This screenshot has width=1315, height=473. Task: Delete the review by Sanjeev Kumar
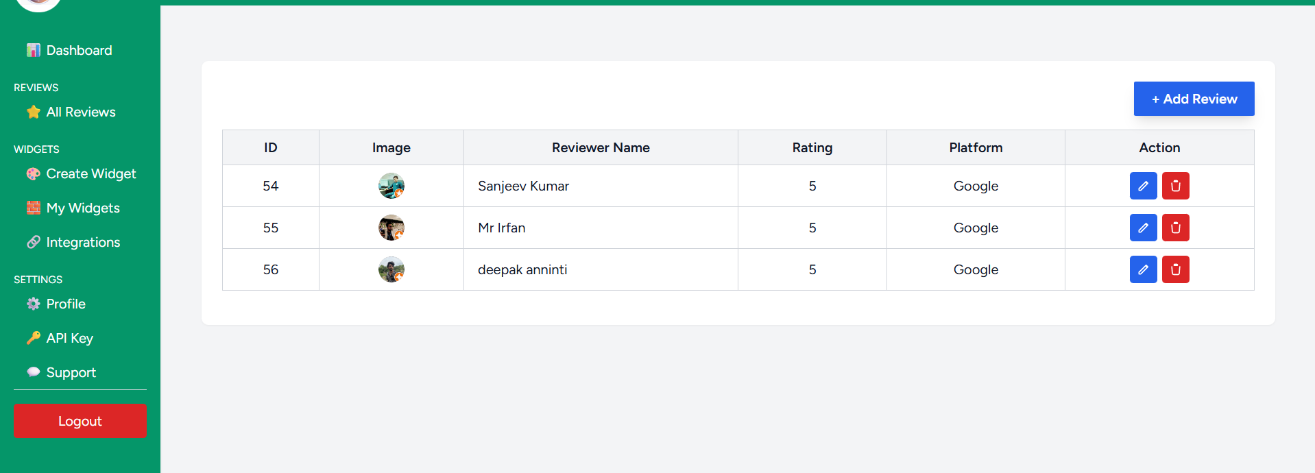1175,186
